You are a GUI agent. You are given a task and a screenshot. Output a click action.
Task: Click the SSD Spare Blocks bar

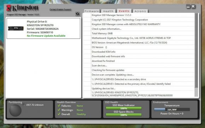point(124,115)
